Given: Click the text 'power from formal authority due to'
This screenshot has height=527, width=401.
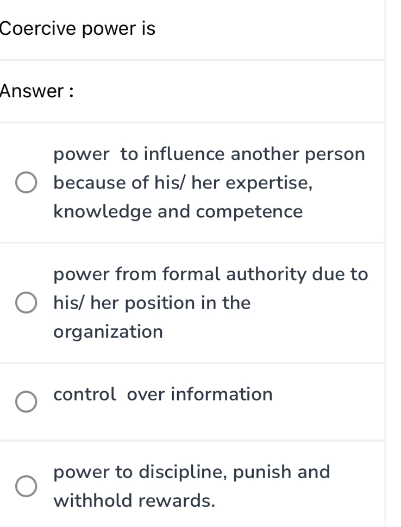Looking at the screenshot, I should pyautogui.click(x=211, y=274).
